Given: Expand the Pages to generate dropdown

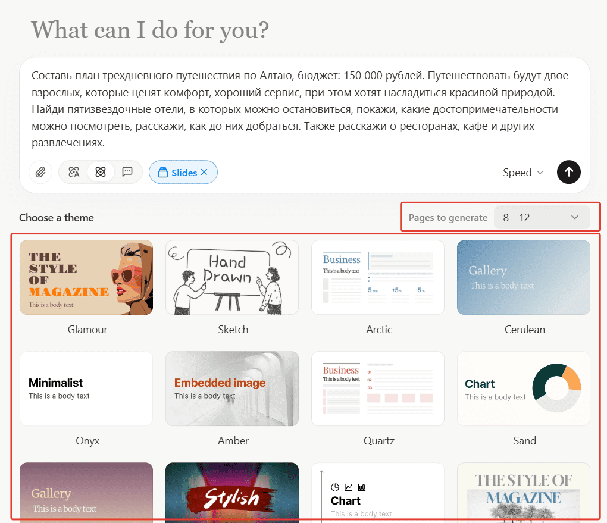Looking at the screenshot, I should pos(542,218).
